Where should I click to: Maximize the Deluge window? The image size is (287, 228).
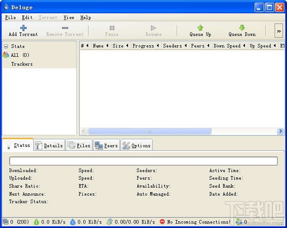(x=269, y=8)
